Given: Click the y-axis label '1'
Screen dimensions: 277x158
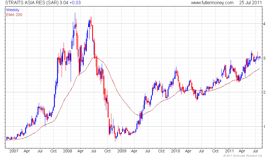Looking at the screenshot, I should click(264, 127).
